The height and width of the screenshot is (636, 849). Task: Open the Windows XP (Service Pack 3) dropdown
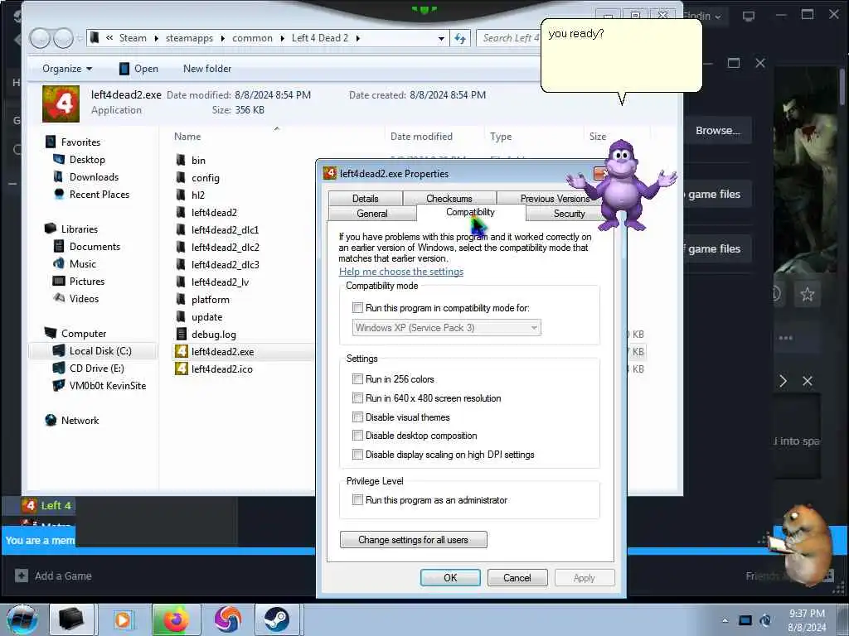pos(447,328)
